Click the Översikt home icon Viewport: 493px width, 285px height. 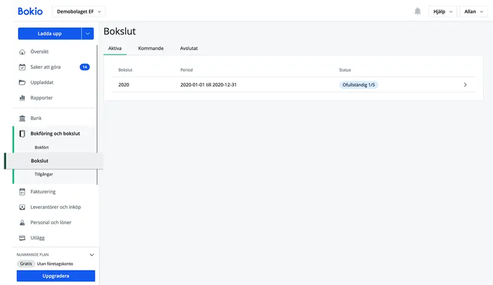[22, 52]
